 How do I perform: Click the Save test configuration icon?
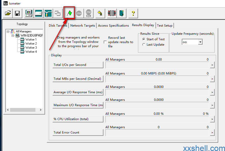tap(17, 13)
